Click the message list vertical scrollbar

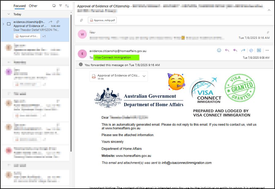[71, 83]
